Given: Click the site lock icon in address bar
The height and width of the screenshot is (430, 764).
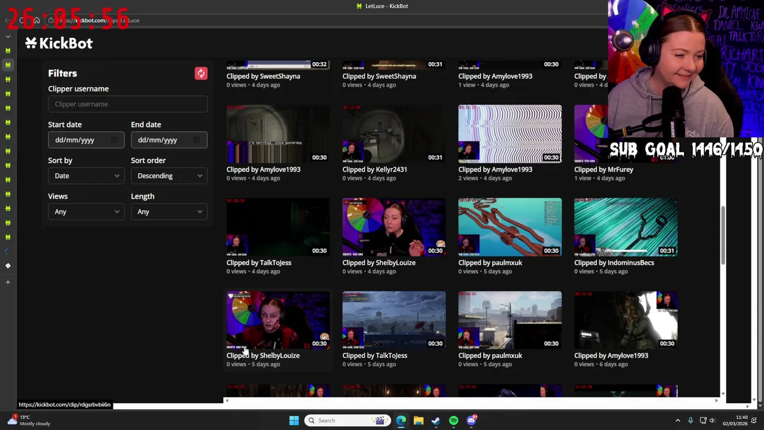Looking at the screenshot, I should point(51,20).
